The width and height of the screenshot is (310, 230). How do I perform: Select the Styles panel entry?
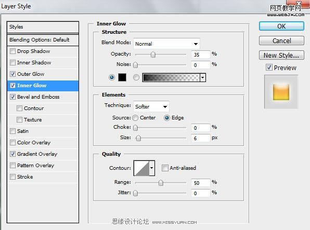(43, 27)
